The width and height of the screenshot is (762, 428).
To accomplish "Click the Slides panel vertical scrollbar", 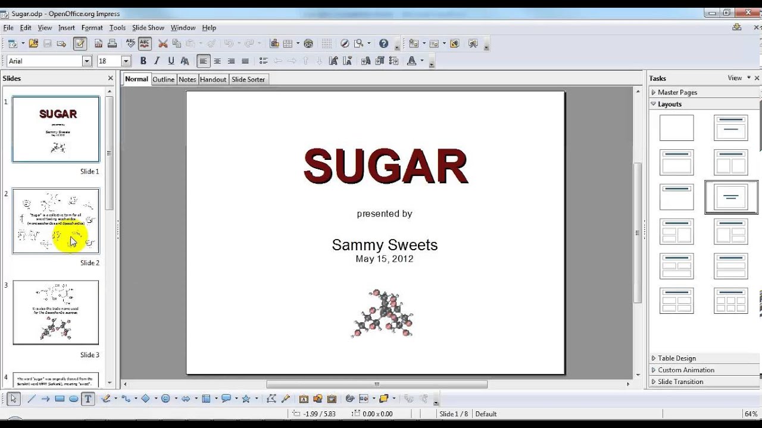I will coord(110,152).
